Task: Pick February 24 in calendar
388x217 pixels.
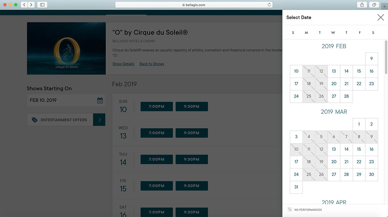Action: pyautogui.click(x=296, y=96)
